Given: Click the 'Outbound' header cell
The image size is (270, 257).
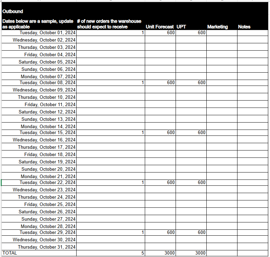Looking at the screenshot, I should [13, 11].
